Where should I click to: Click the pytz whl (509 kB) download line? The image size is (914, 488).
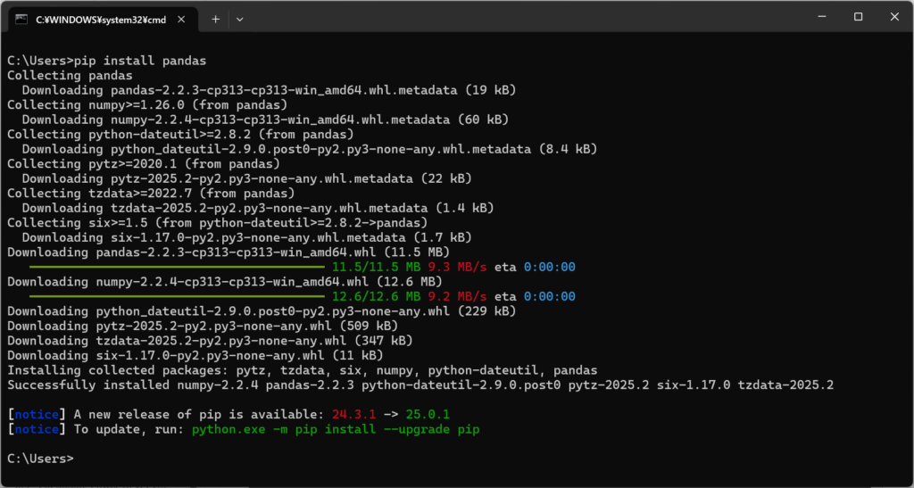(x=203, y=326)
